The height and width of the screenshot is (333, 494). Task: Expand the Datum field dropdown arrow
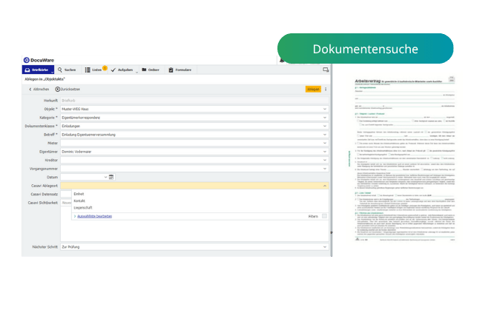click(105, 178)
